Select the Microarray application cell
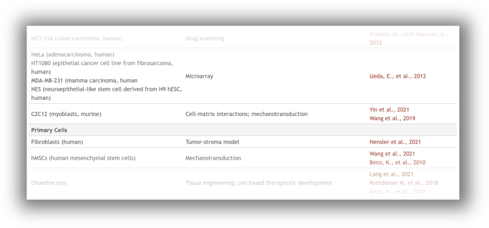The image size is (489, 228). [199, 76]
